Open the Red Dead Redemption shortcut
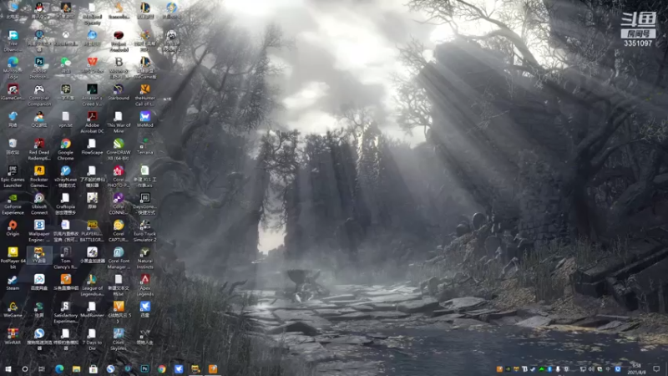The image size is (668, 376). 39,150
